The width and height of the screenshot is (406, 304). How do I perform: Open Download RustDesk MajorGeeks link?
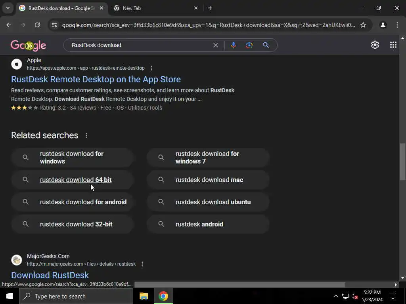[50, 275]
